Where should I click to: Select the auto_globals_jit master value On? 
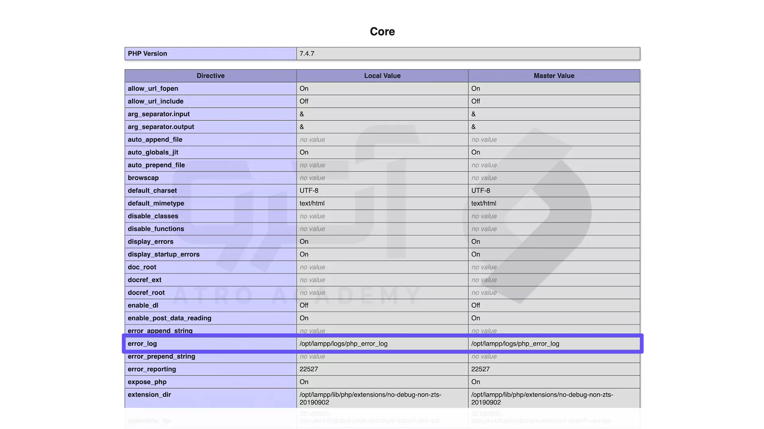476,152
